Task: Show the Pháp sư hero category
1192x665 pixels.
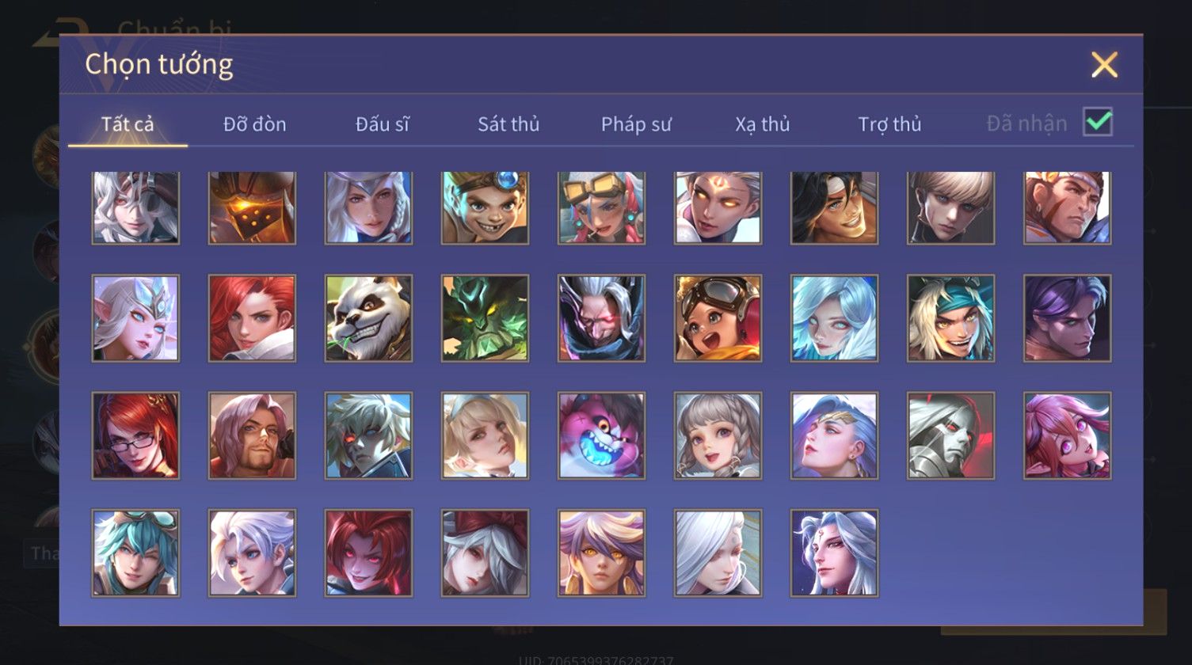Action: (636, 124)
